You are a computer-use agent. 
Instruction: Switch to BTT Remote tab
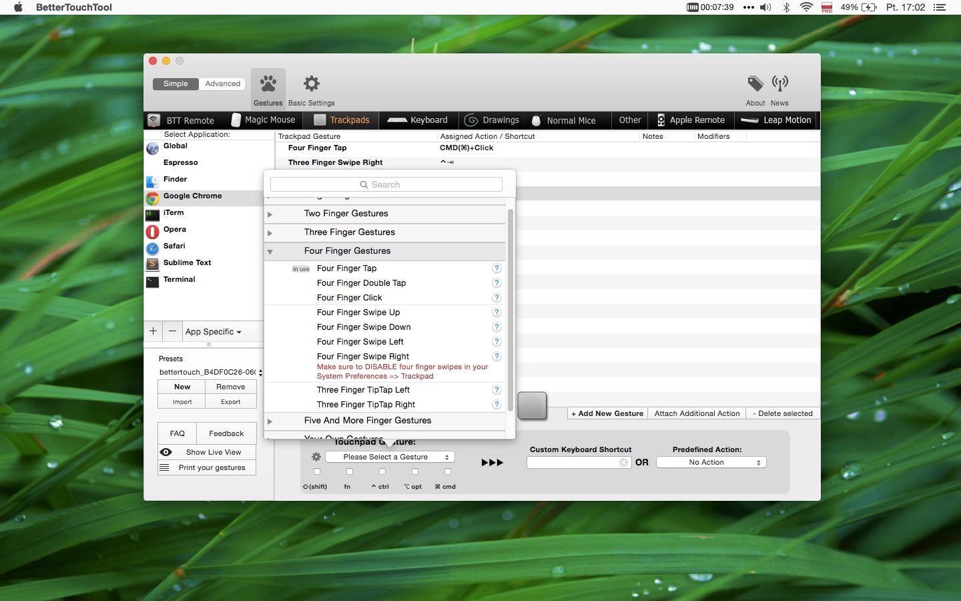(x=182, y=120)
